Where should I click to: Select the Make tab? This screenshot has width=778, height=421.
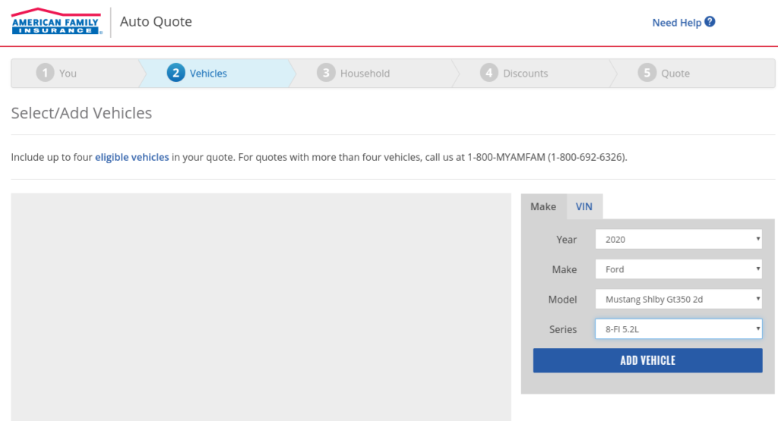tap(543, 206)
